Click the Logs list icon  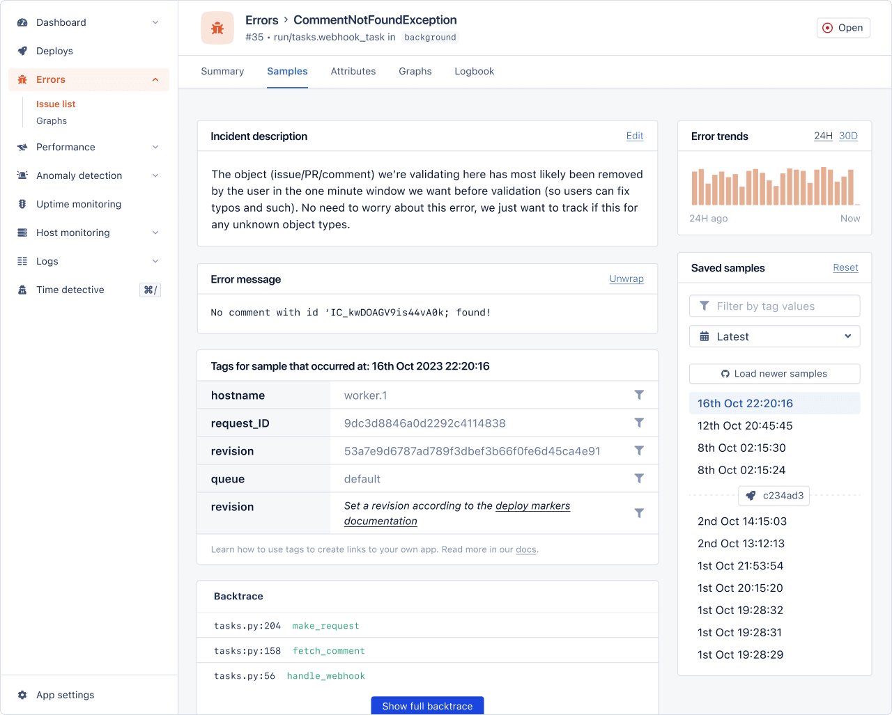(x=22, y=261)
